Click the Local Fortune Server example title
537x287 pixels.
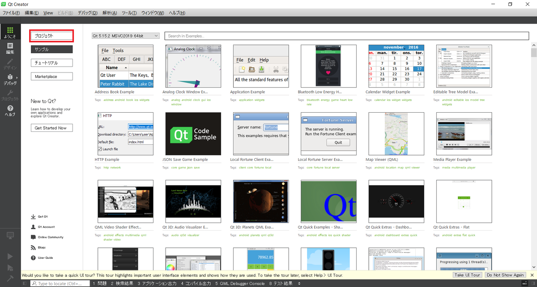click(x=320, y=160)
